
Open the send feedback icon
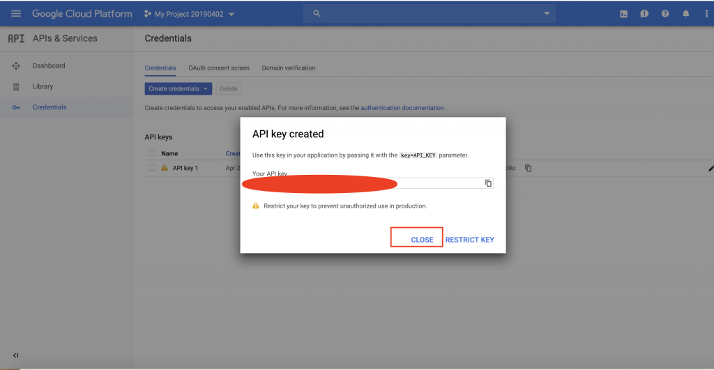click(644, 14)
